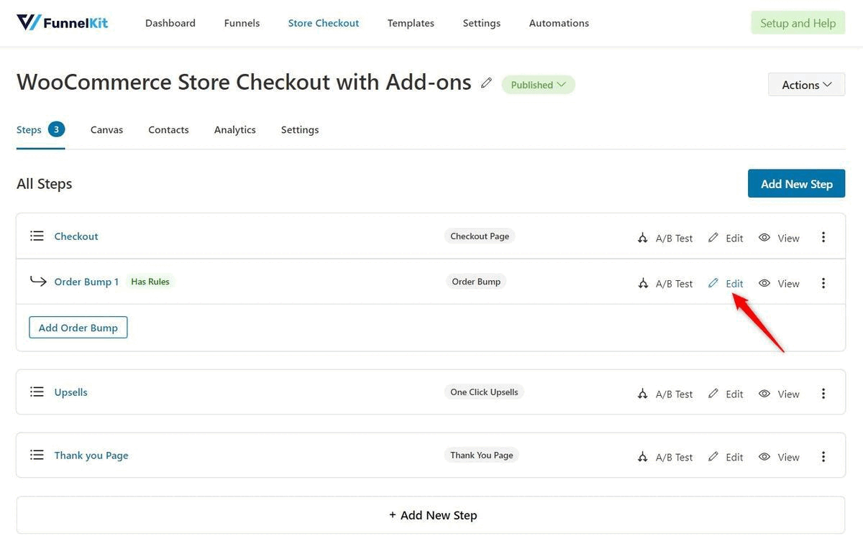Click the Has Rules badge
863x546 pixels.
[150, 282]
